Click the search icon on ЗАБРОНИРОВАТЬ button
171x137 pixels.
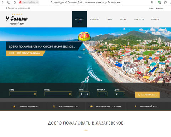coord(139,95)
